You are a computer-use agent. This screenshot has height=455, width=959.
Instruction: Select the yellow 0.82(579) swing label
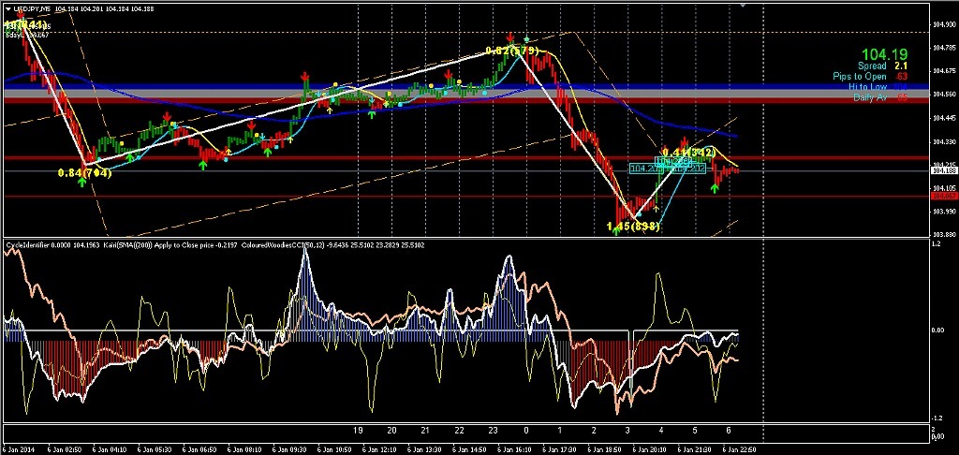(x=512, y=50)
